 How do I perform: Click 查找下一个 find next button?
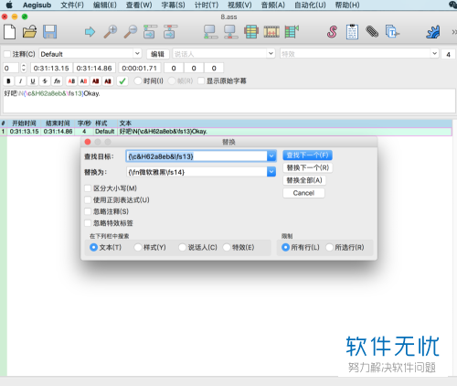pyautogui.click(x=307, y=155)
